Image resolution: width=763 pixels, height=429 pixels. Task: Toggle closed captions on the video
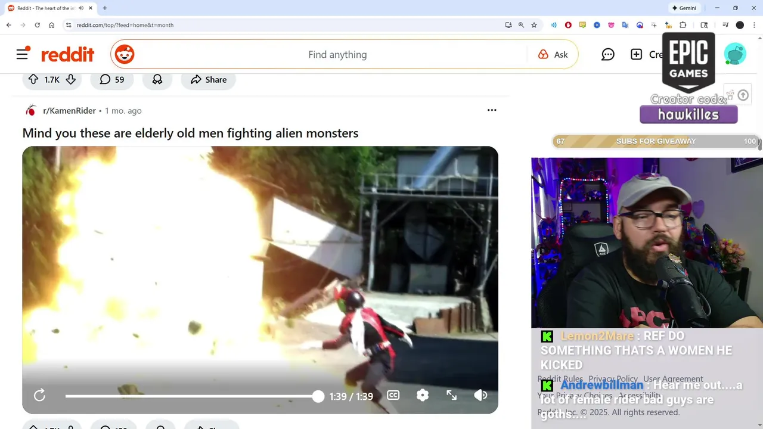[393, 395]
